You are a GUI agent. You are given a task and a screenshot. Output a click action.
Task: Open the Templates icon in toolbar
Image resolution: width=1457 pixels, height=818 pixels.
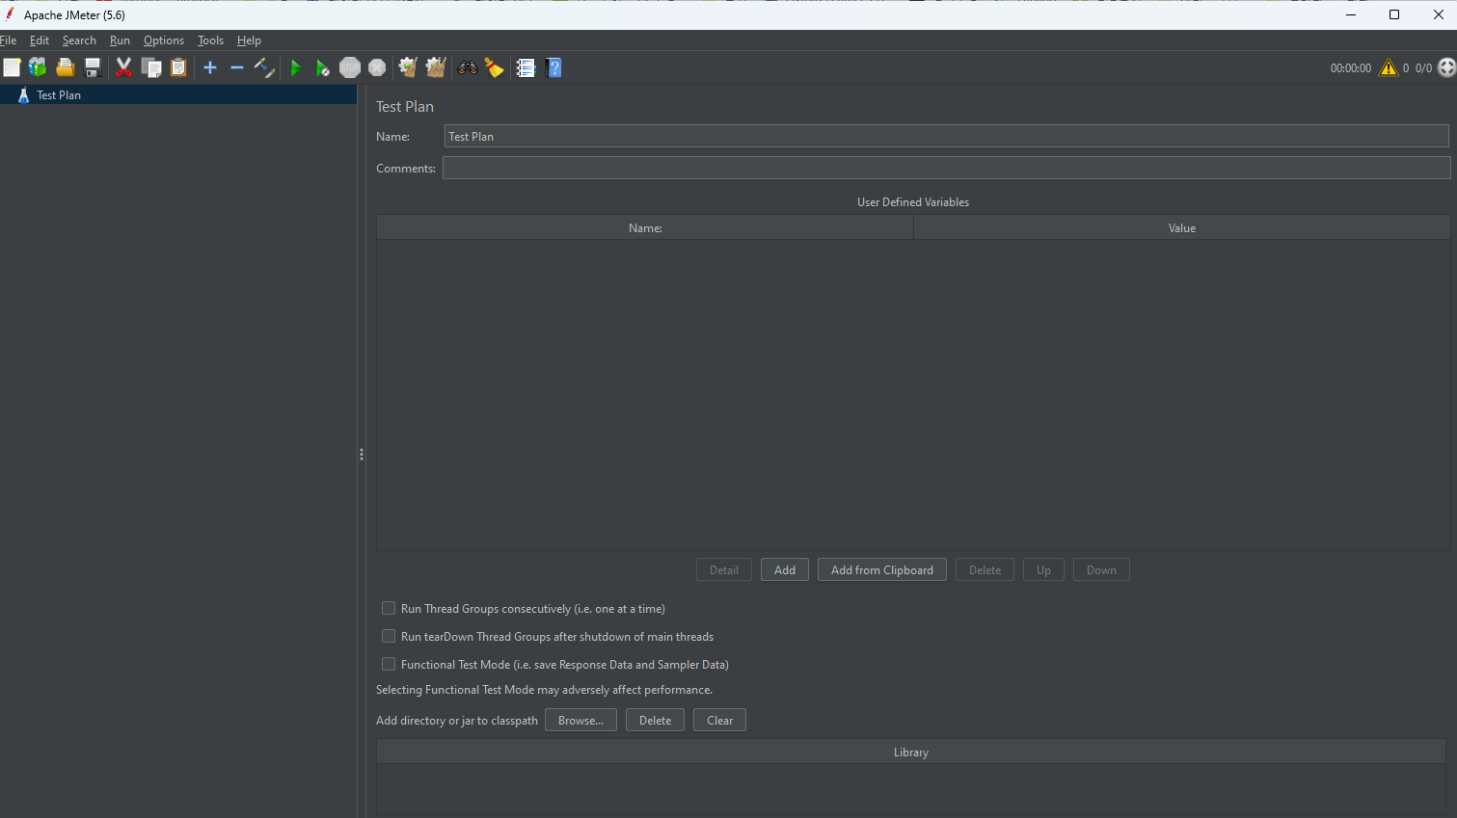(x=38, y=67)
